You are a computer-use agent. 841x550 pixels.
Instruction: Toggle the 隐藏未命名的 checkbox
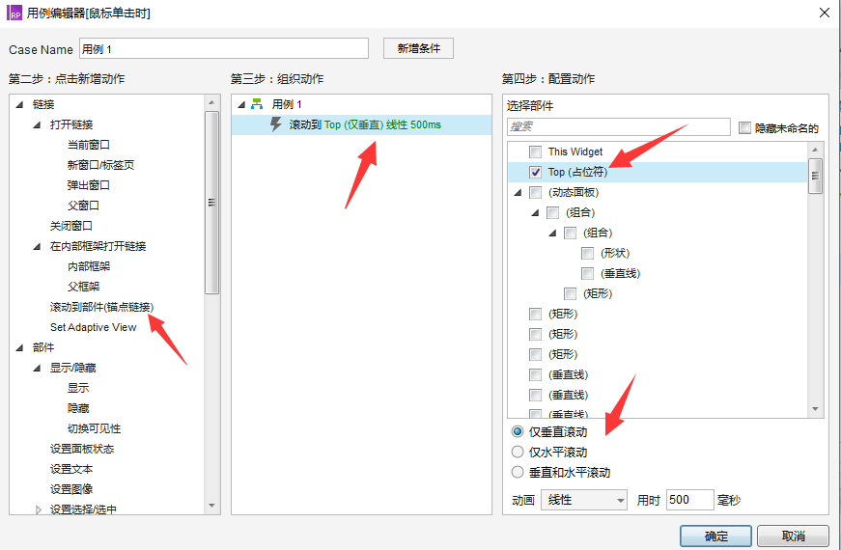click(x=744, y=127)
